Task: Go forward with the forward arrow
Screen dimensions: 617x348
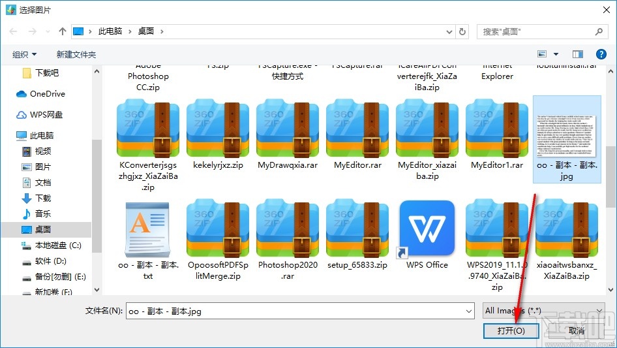Action: tap(33, 31)
